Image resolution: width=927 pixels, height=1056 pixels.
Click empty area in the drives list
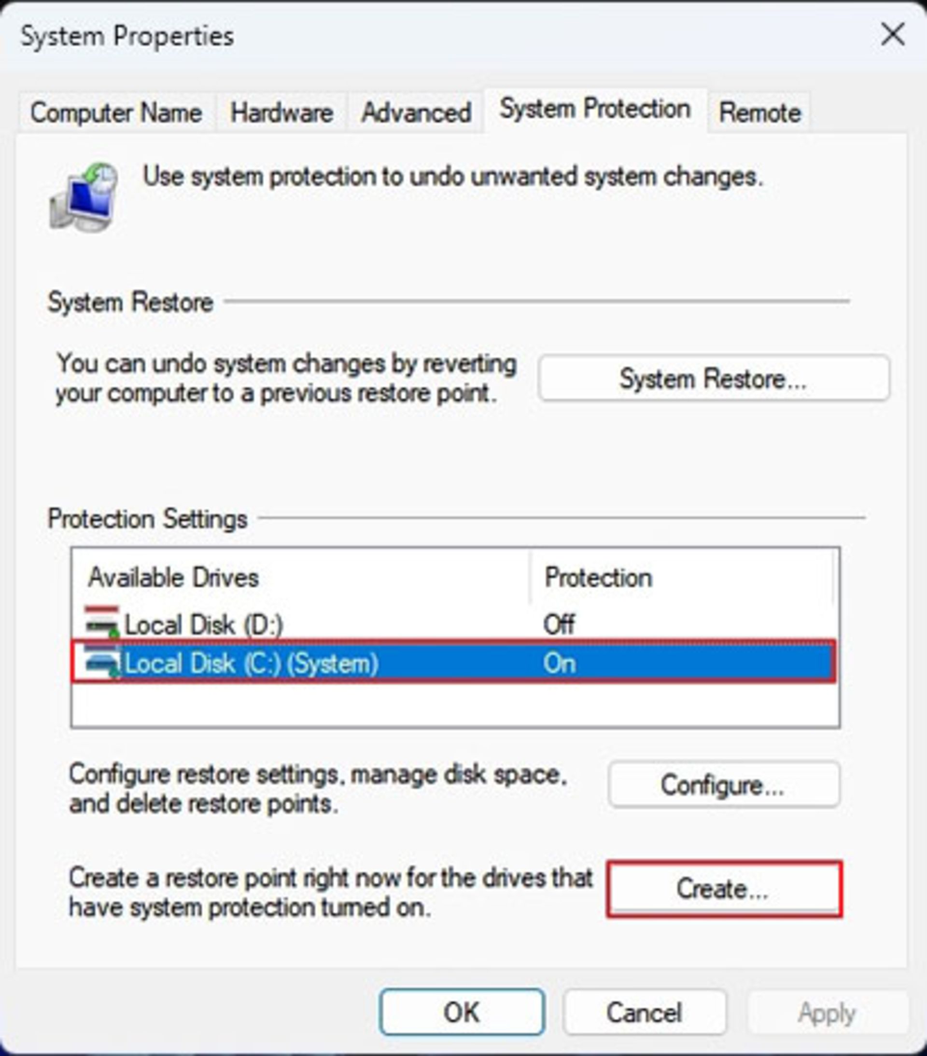(455, 704)
